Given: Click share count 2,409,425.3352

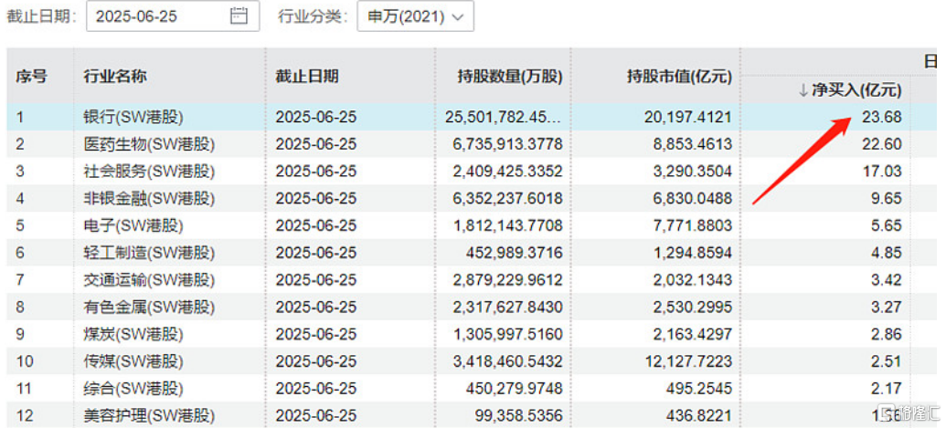Looking at the screenshot, I should (508, 172).
